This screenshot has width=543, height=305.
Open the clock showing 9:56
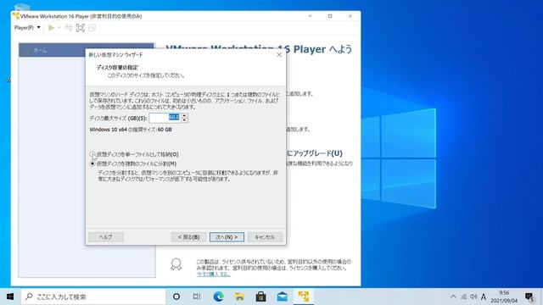tap(504, 297)
